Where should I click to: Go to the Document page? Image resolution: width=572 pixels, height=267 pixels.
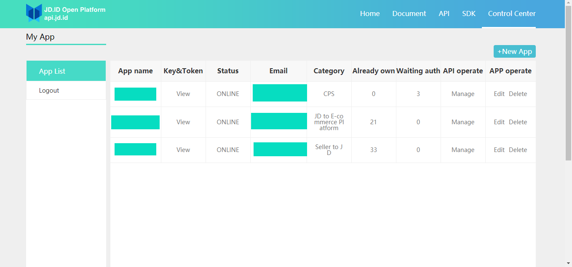coord(409,13)
